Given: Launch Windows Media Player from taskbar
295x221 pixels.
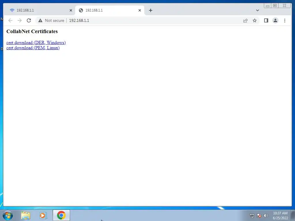Looking at the screenshot, I should point(43,216).
